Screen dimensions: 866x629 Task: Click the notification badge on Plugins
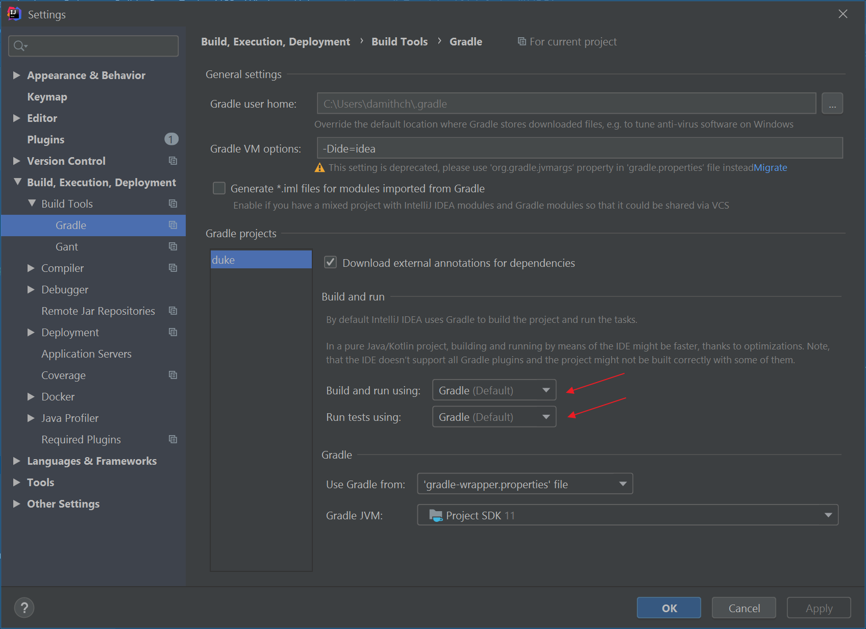click(171, 139)
